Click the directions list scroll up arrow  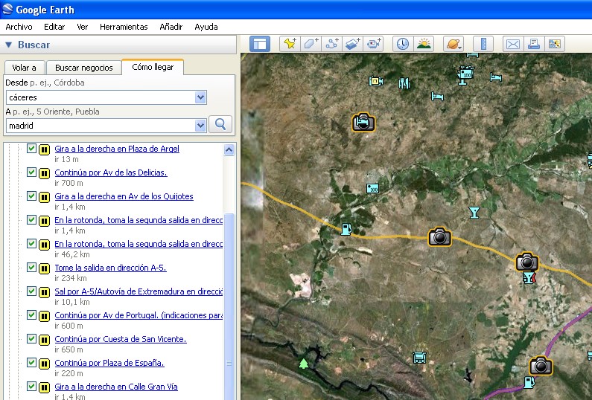[x=229, y=149]
